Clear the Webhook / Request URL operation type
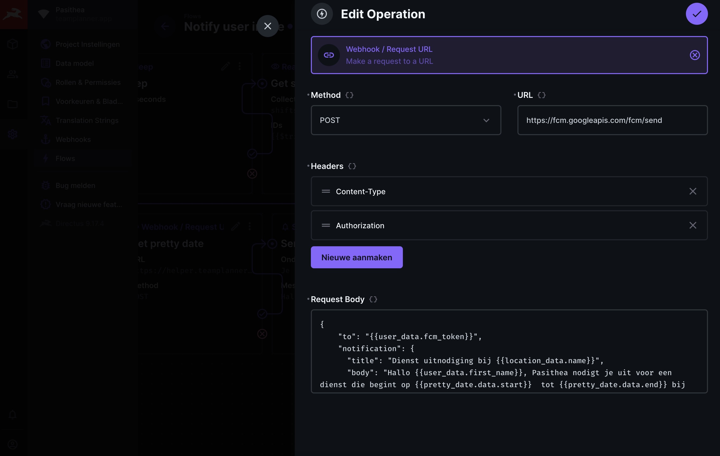 click(x=695, y=55)
